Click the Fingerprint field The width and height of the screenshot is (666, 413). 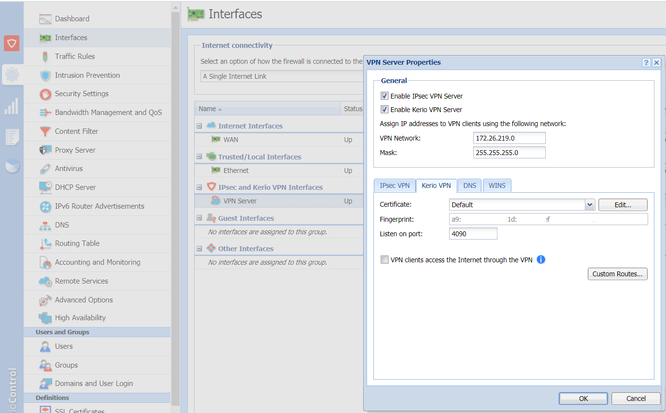(x=548, y=219)
